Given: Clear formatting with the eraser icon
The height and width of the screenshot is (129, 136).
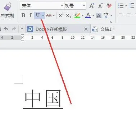Looking at the screenshot, I should click(x=109, y=5).
